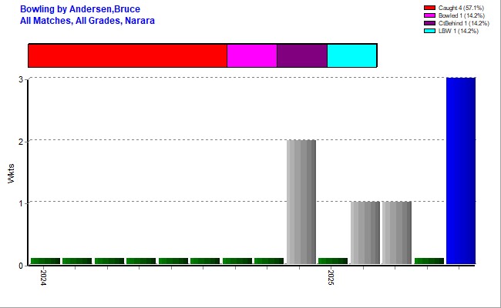Click the 'Bowling by Andersen,Bruce' title
501x308 pixels.
coord(80,9)
